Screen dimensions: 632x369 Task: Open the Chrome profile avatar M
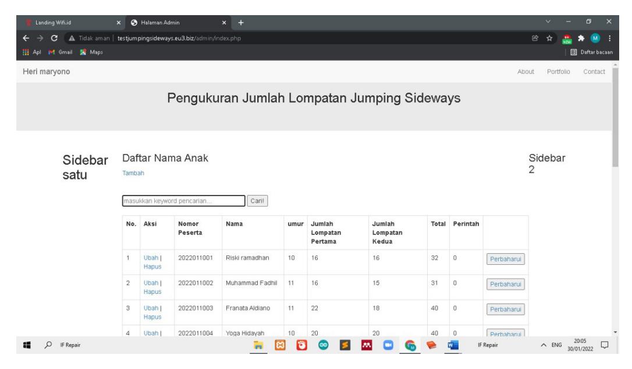point(595,38)
